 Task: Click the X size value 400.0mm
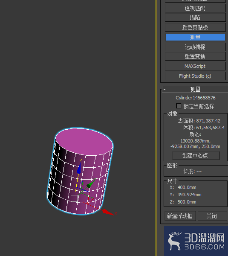pyautogui.click(x=187, y=187)
